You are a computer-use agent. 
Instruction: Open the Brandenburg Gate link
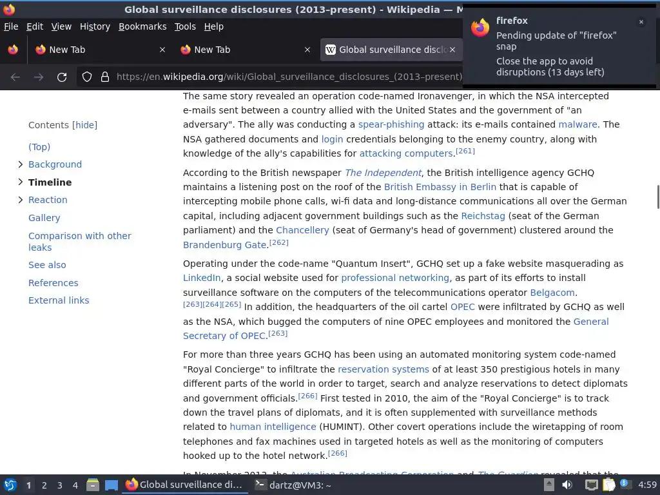tap(224, 245)
